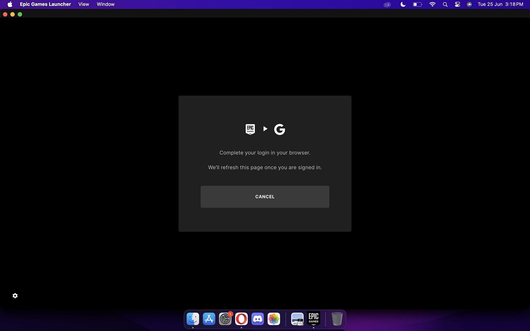The height and width of the screenshot is (331, 530).
Task: Click text 'We'll refresh this page once you are signed in.'
Action: (x=265, y=167)
